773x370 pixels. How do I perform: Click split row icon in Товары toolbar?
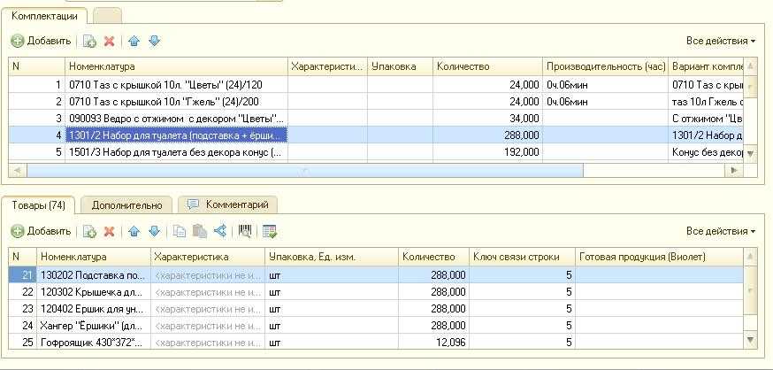click(x=220, y=231)
